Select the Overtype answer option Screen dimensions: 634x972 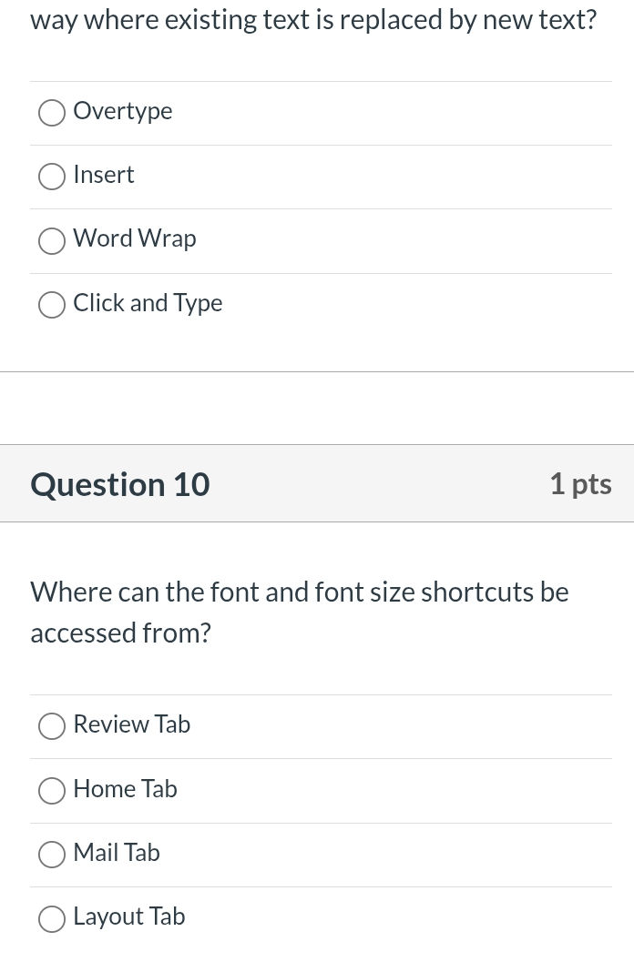[52, 113]
